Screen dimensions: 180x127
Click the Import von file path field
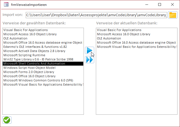click(x=96, y=15)
